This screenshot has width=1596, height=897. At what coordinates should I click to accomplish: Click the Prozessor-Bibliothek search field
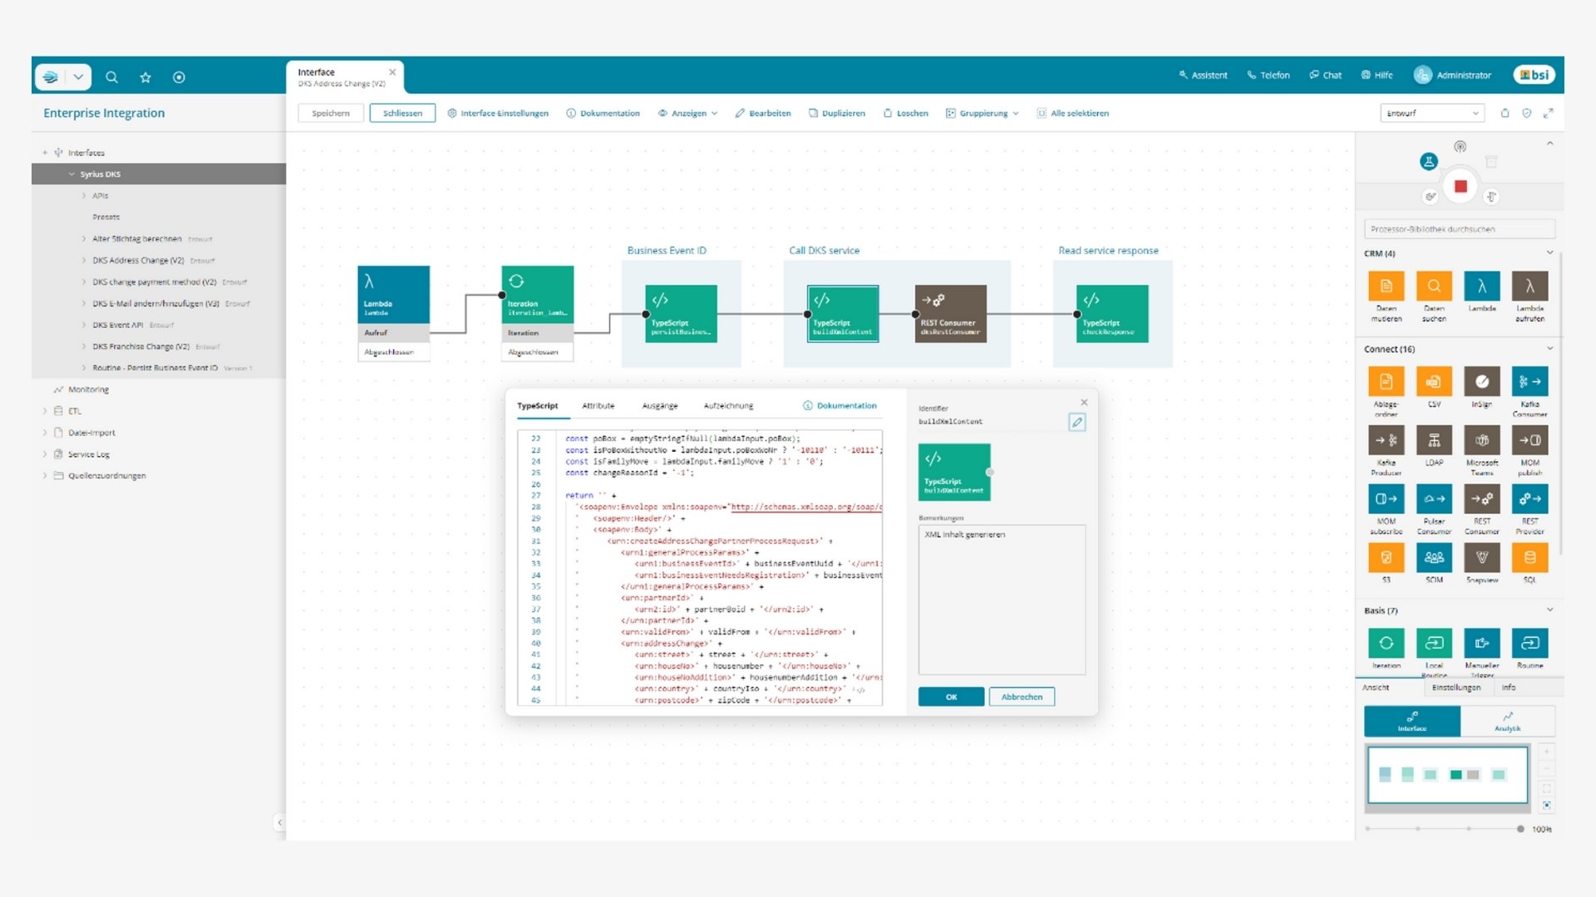(1459, 229)
